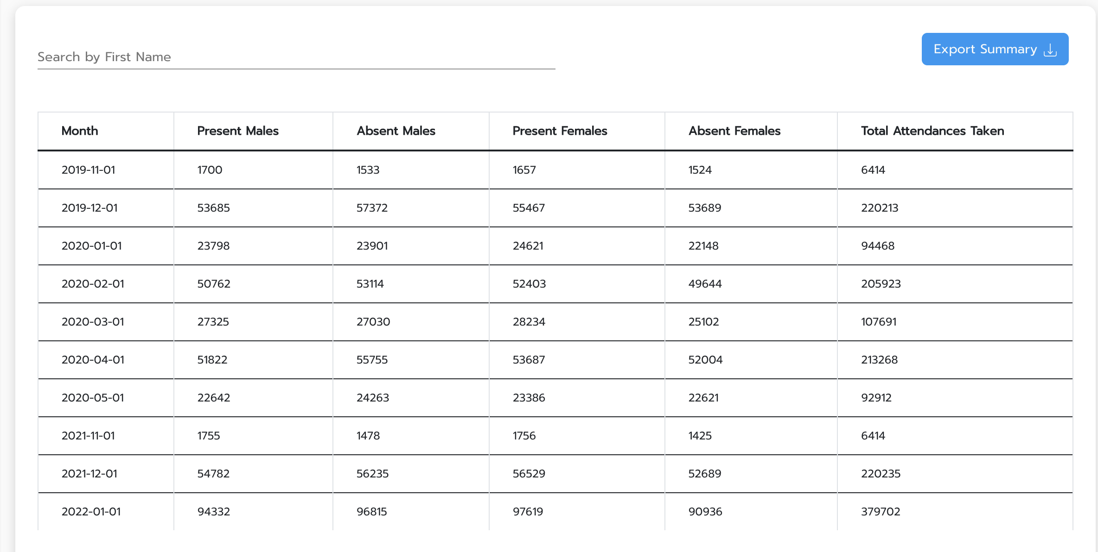The height and width of the screenshot is (552, 1098).
Task: Focus the Search by First Name field
Action: (296, 57)
